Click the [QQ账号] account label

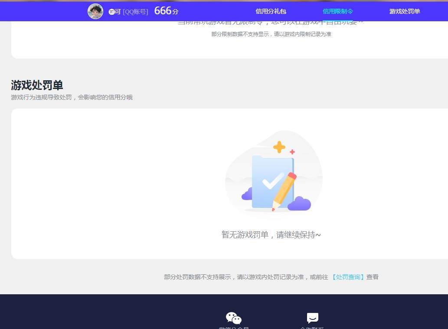click(x=135, y=12)
